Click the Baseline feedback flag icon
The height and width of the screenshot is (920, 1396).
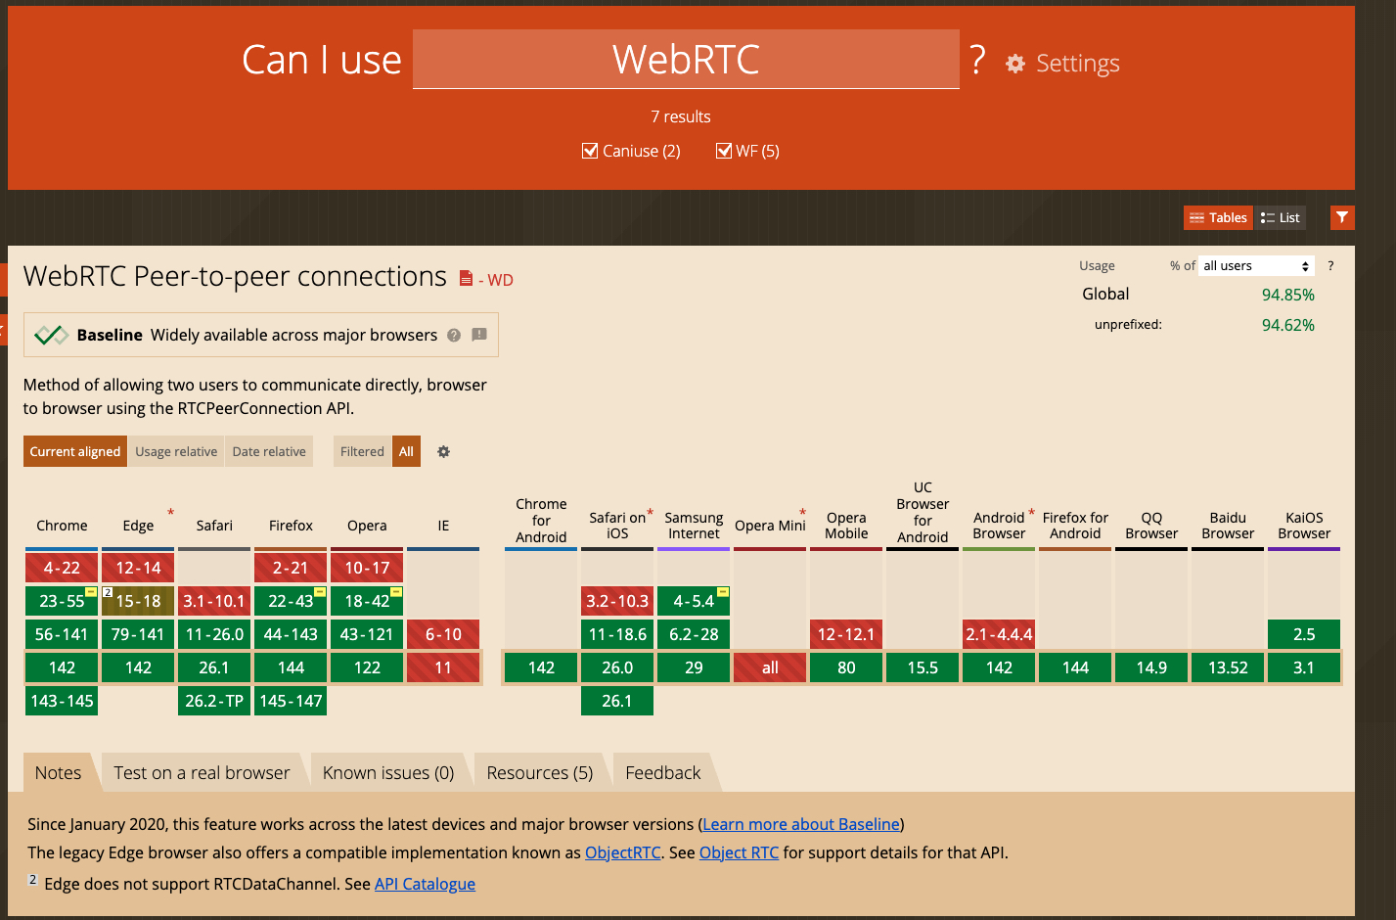coord(479,335)
